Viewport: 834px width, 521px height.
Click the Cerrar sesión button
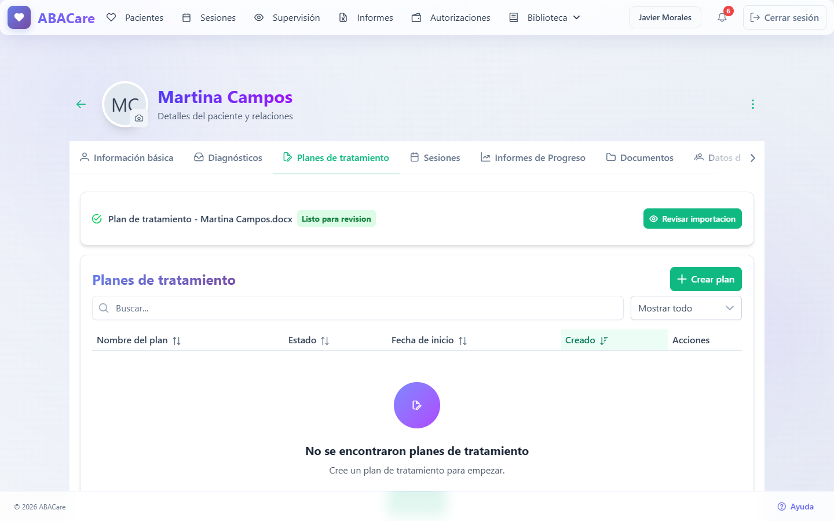pos(785,17)
